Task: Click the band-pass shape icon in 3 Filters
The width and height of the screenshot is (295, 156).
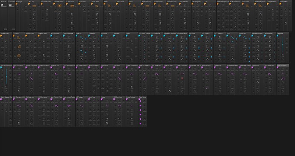Action: coord(19,55)
